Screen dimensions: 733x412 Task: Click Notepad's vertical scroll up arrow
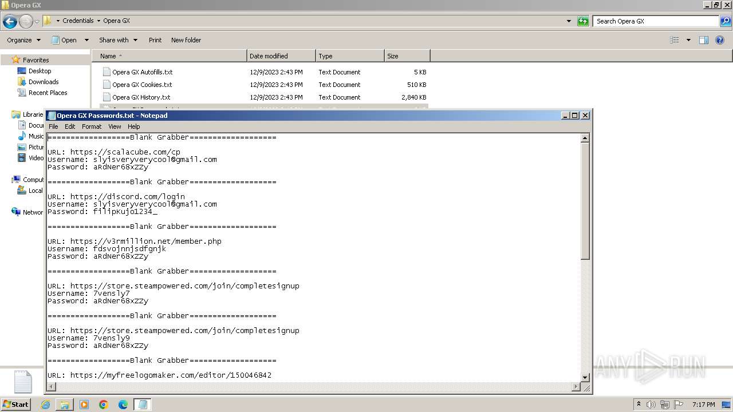(x=585, y=138)
